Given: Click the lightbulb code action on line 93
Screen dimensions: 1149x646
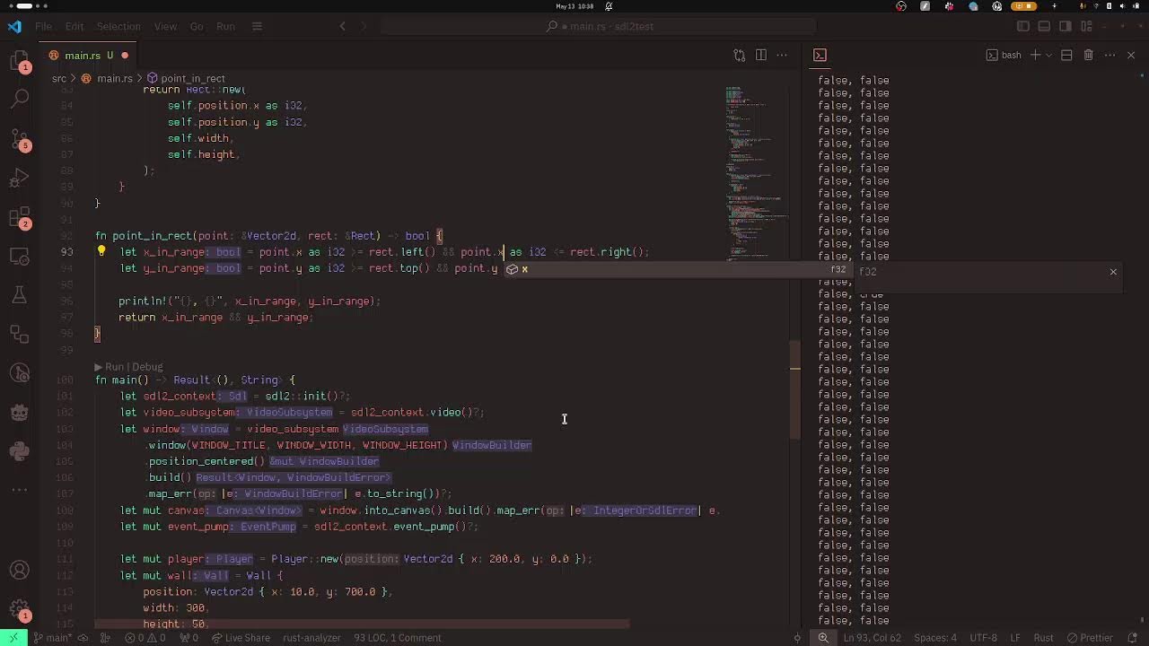Looking at the screenshot, I should click(101, 252).
